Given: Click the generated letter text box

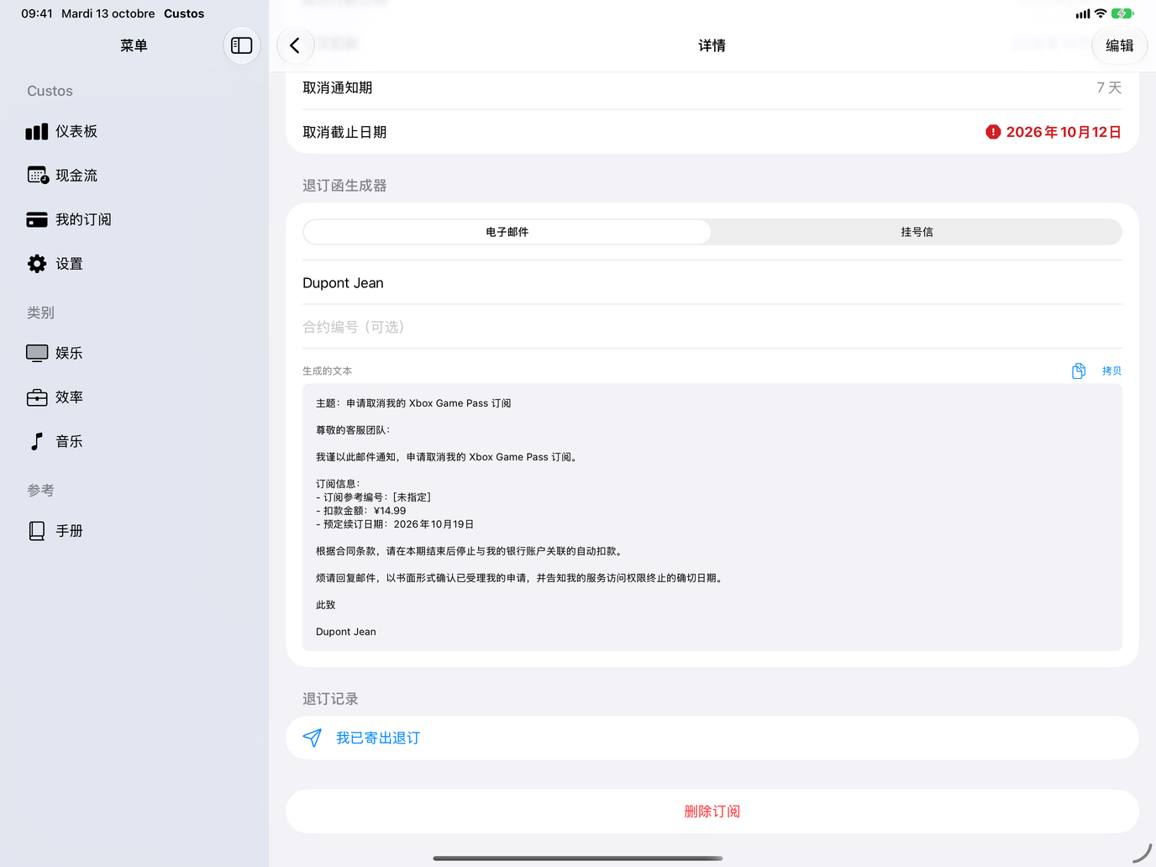Looking at the screenshot, I should coord(712,518).
